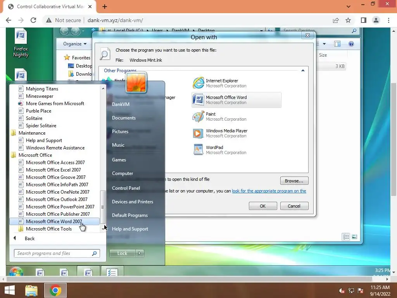
Task: Click Chrome icon on host taskbar
Action: coord(55,290)
